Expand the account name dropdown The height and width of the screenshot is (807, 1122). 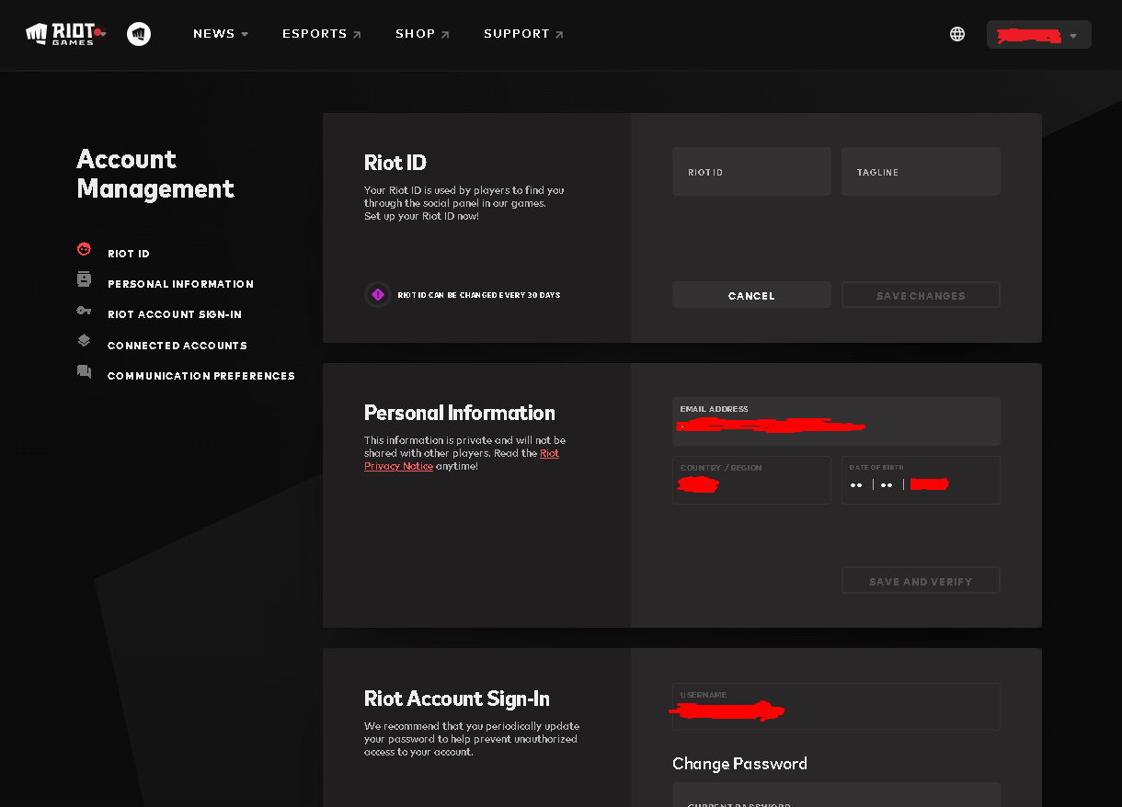[x=1039, y=35]
